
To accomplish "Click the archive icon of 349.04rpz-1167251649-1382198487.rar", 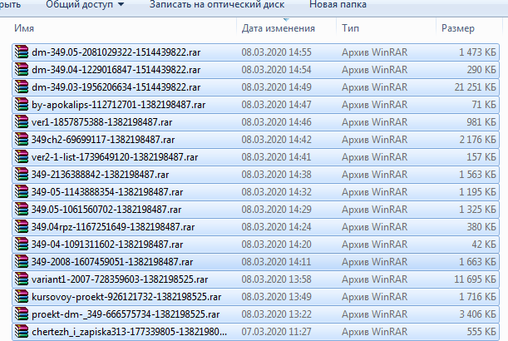I will (22, 227).
